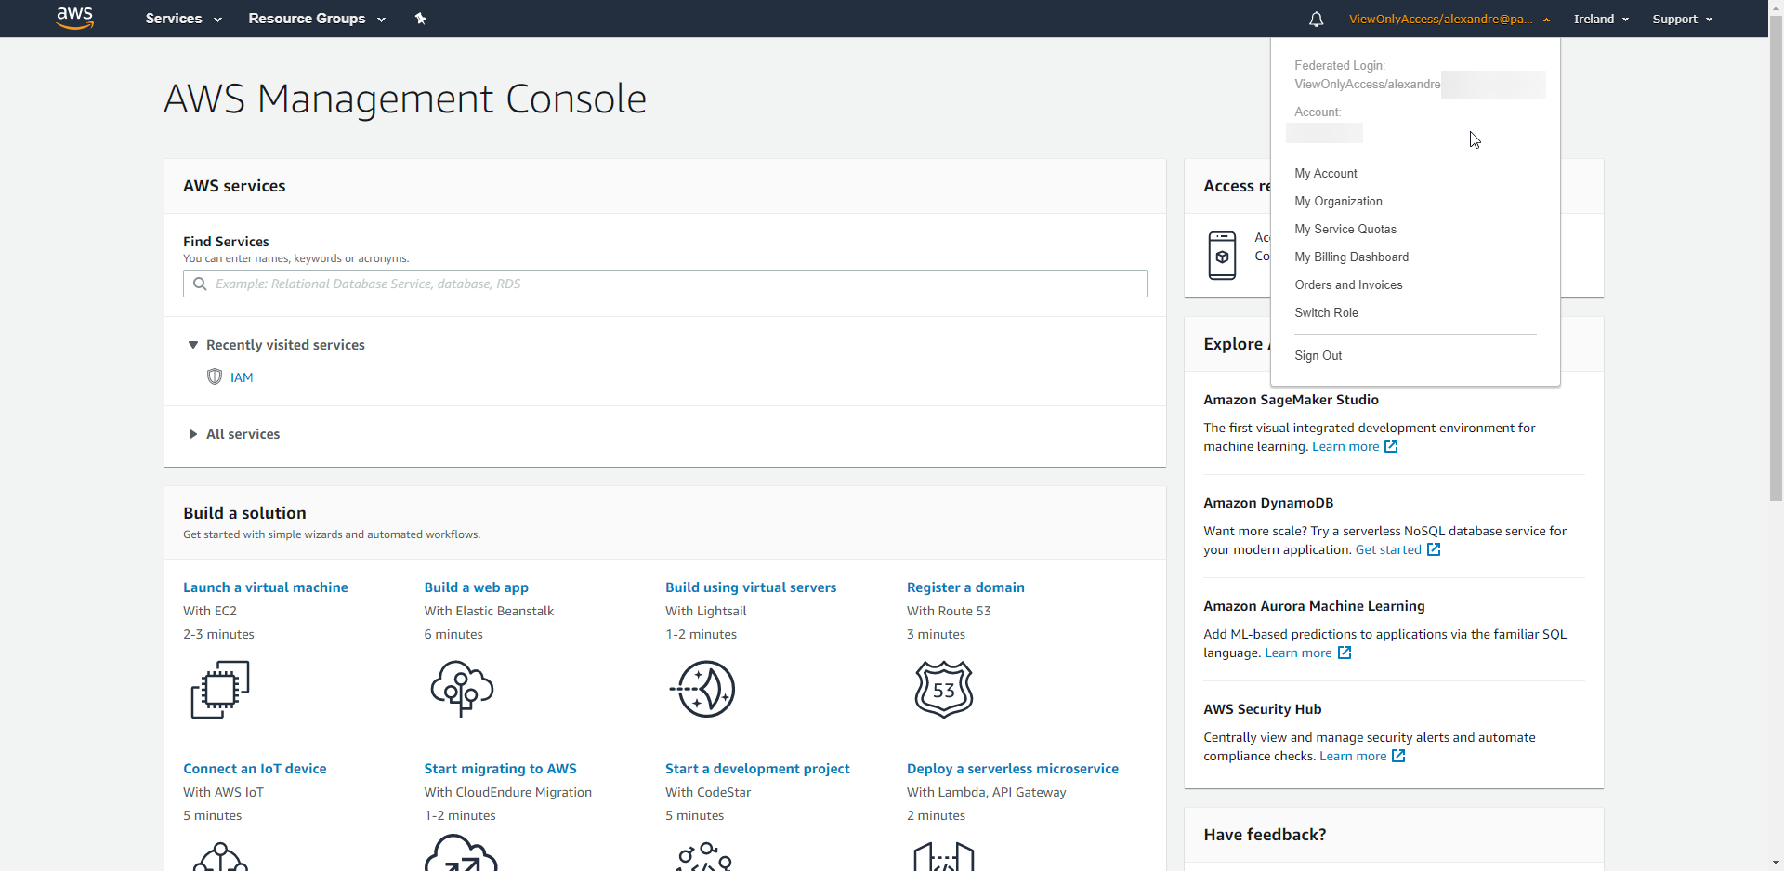Click the 'Have feedback?' heading
Screen dimensions: 1784x871
[1265, 835]
